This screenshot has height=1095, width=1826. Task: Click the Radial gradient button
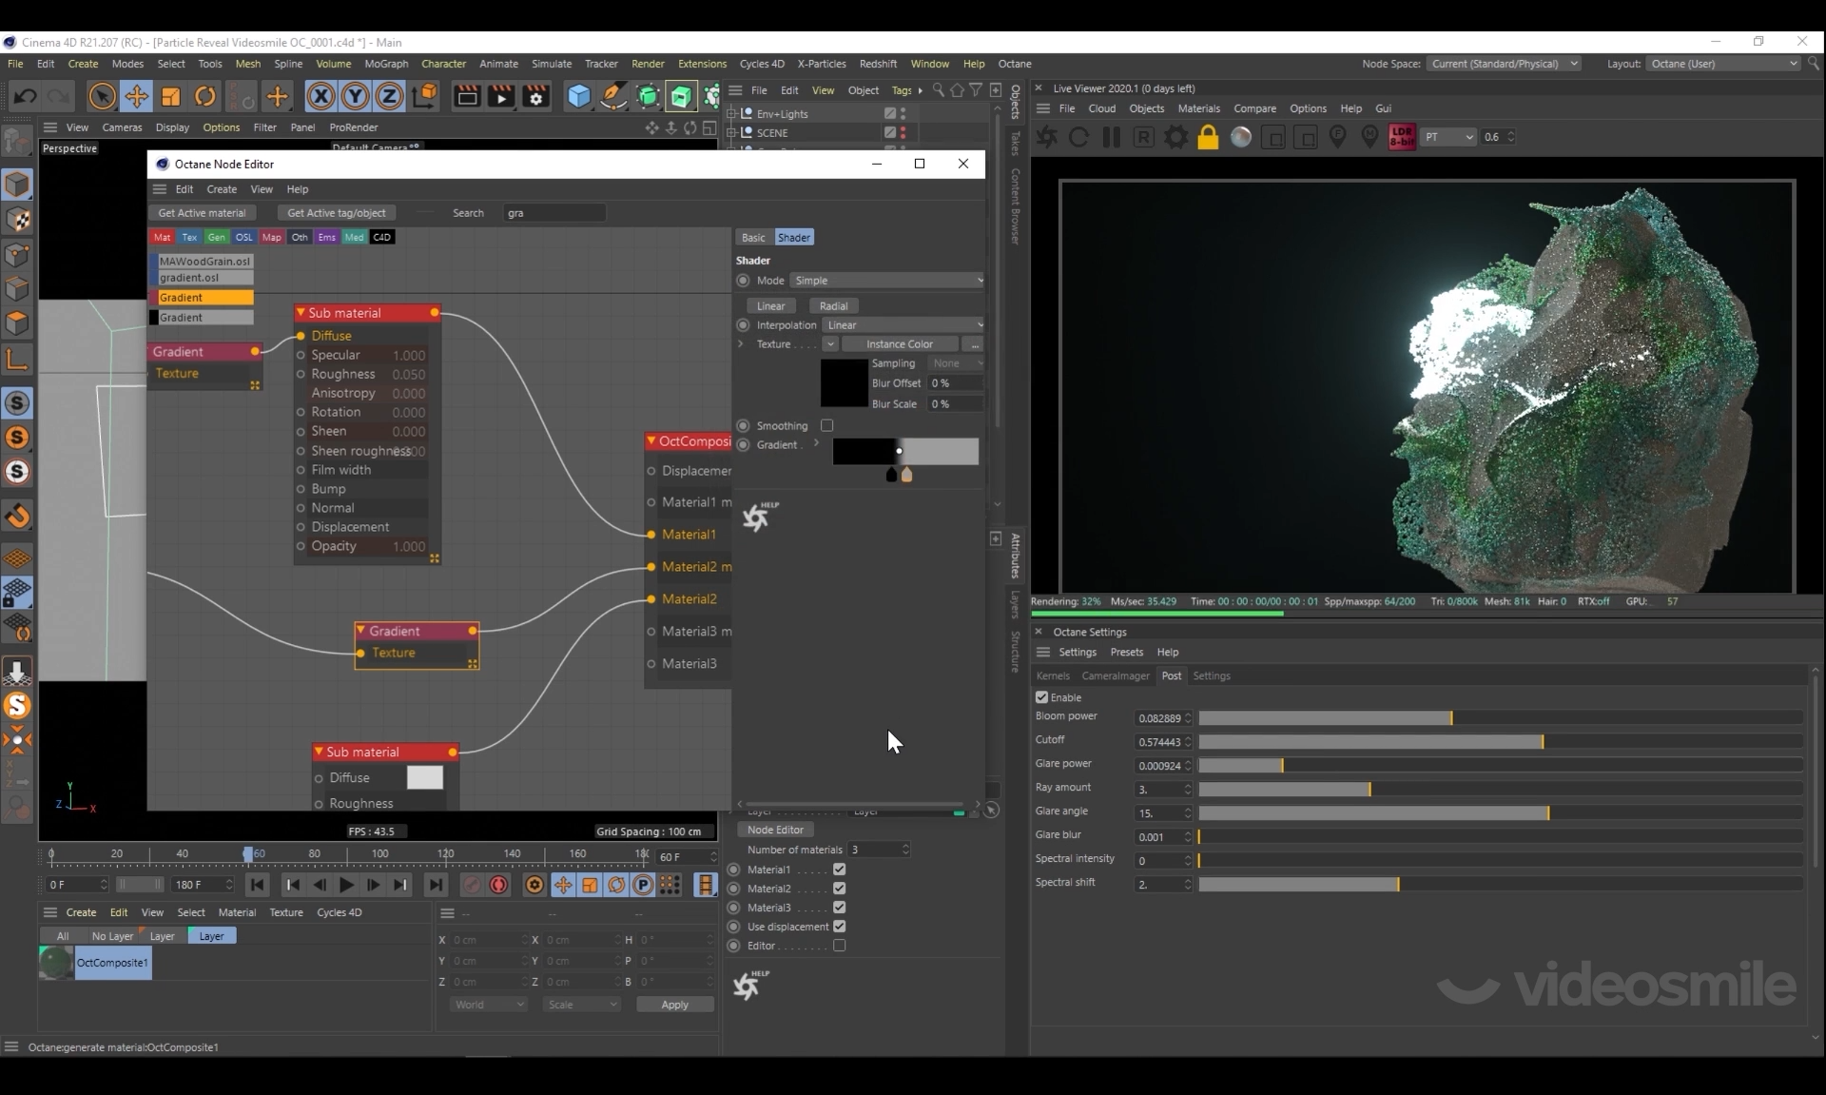point(833,306)
